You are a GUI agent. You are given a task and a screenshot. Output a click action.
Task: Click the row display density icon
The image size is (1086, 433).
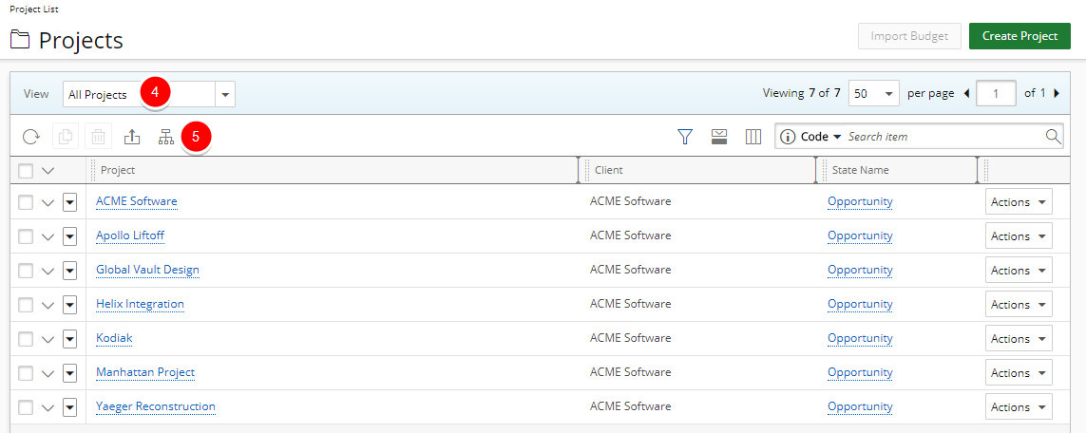point(719,137)
